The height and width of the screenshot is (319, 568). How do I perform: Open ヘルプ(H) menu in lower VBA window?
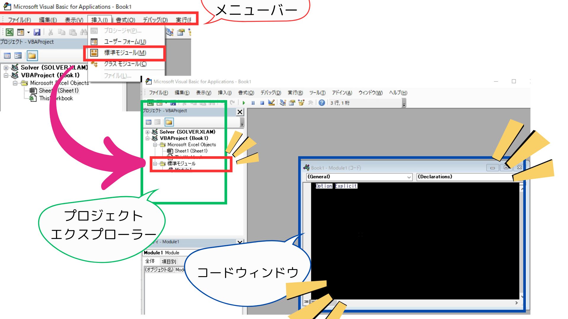398,93
